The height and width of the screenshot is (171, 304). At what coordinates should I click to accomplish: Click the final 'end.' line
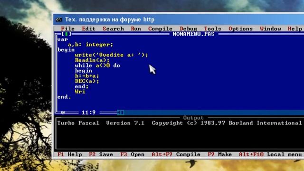pos(65,97)
